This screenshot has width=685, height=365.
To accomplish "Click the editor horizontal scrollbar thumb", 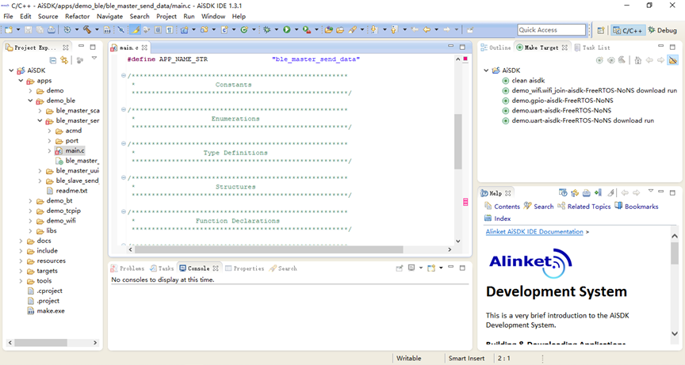I will (x=269, y=249).
